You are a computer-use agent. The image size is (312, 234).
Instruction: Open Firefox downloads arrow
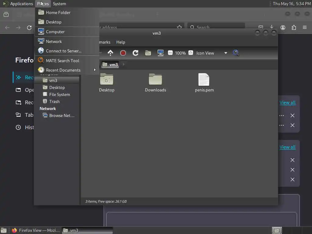(x=271, y=27)
